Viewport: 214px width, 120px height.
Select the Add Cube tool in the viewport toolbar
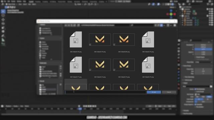(3, 44)
